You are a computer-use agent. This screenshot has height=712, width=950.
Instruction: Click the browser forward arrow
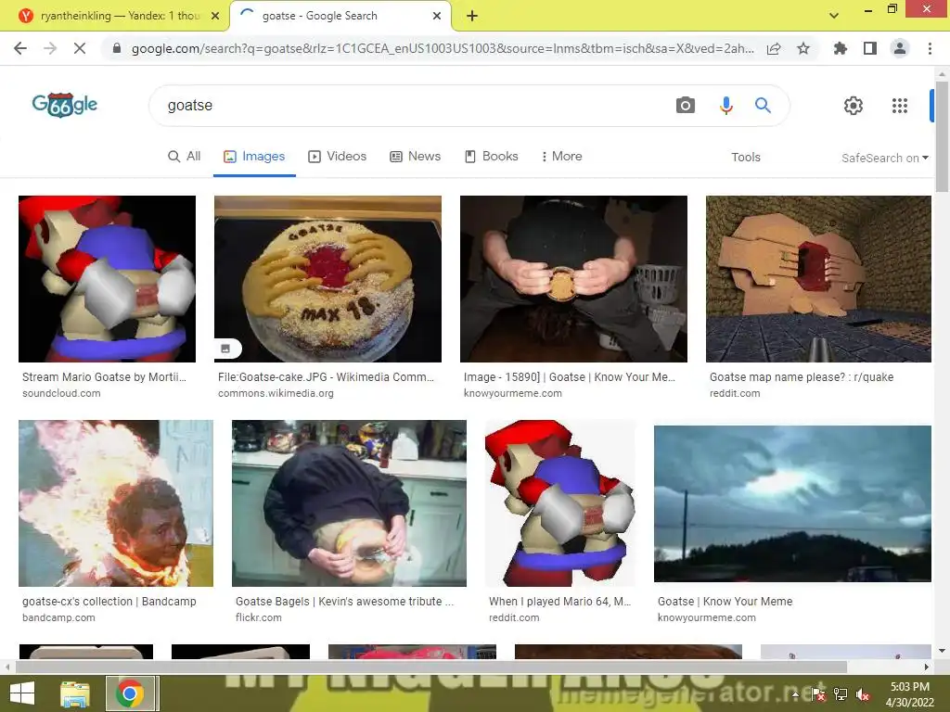coord(50,48)
